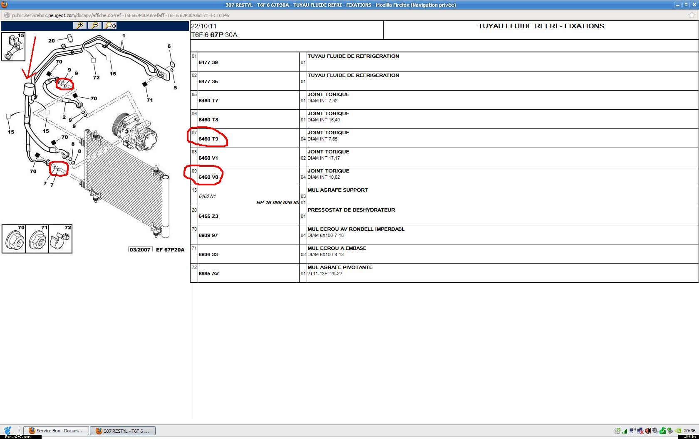Screen dimensions: 699x439
Task: Click the date 22/10/11
Action: [204, 26]
